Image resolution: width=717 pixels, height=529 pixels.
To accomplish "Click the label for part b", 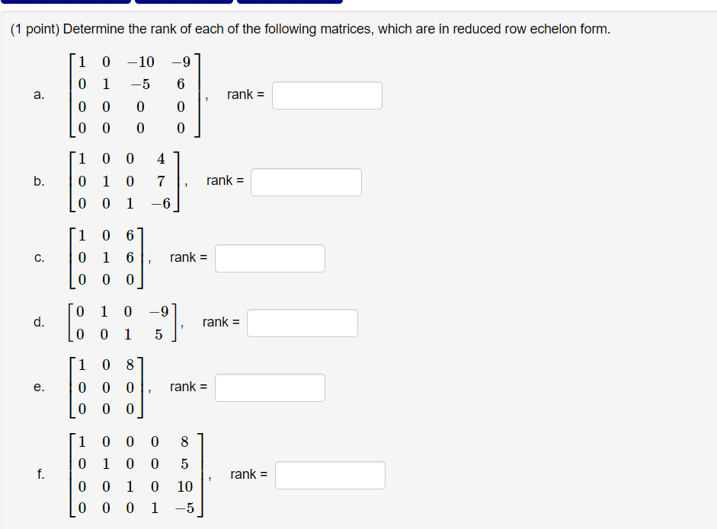I will pos(39,182).
